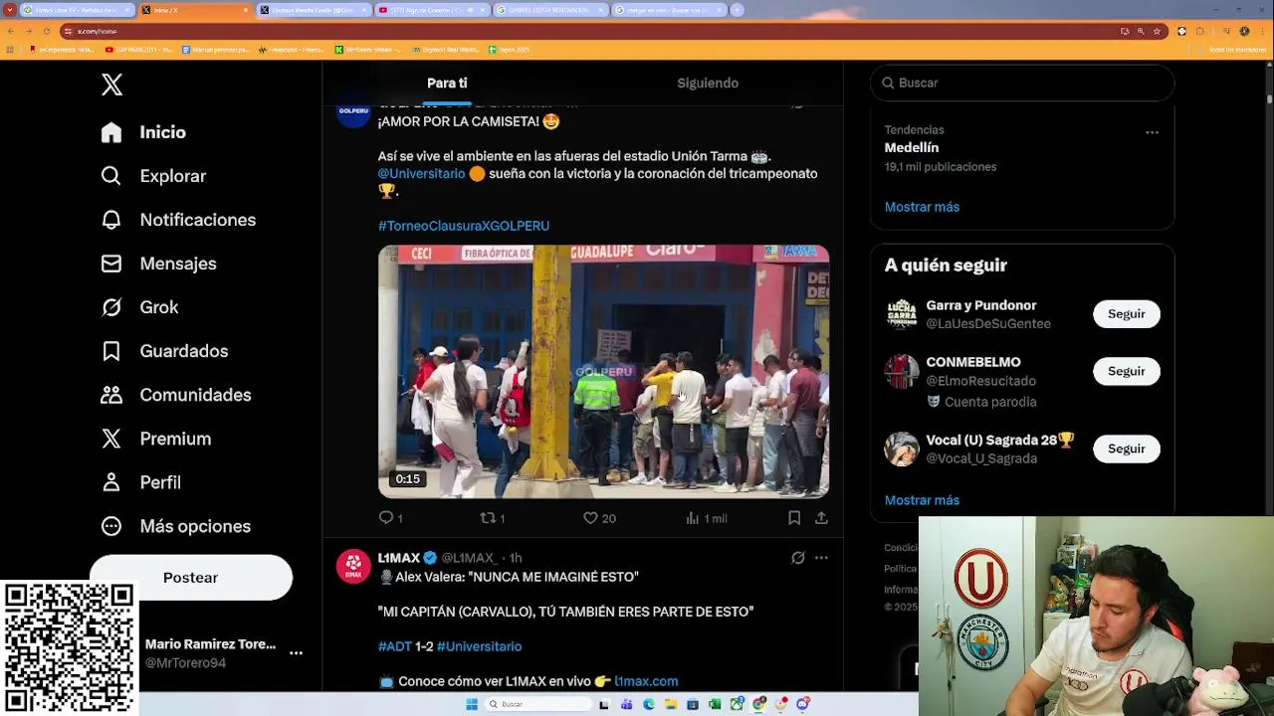The image size is (1274, 716).
Task: Open the @Universitario mention link
Action: (421, 173)
